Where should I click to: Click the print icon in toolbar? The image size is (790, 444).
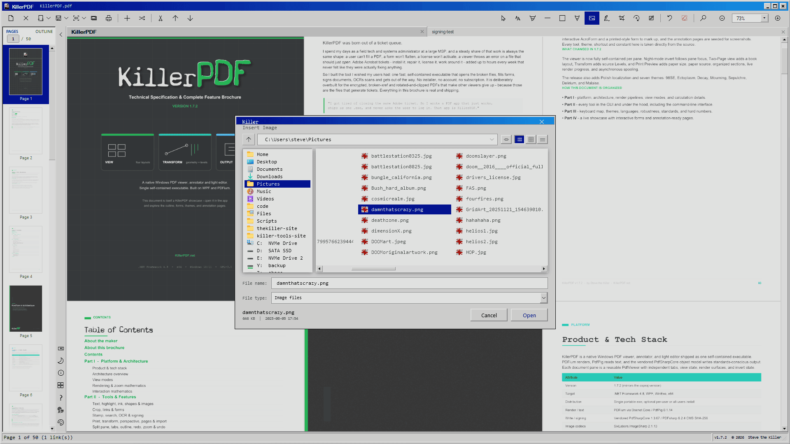[x=109, y=18]
